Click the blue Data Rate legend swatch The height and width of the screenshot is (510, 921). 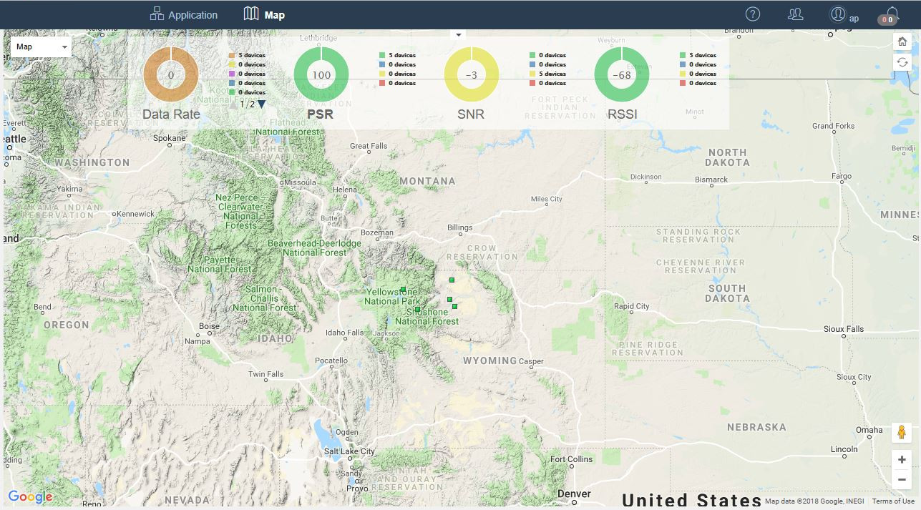point(232,83)
